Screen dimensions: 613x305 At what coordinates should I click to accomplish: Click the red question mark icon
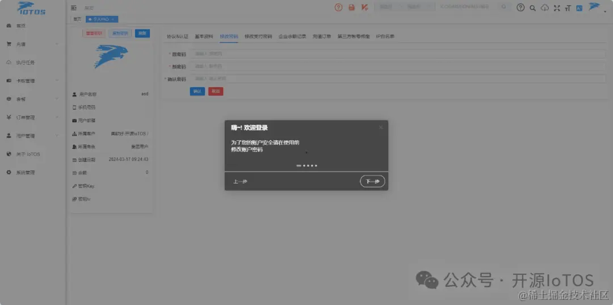(x=338, y=7)
